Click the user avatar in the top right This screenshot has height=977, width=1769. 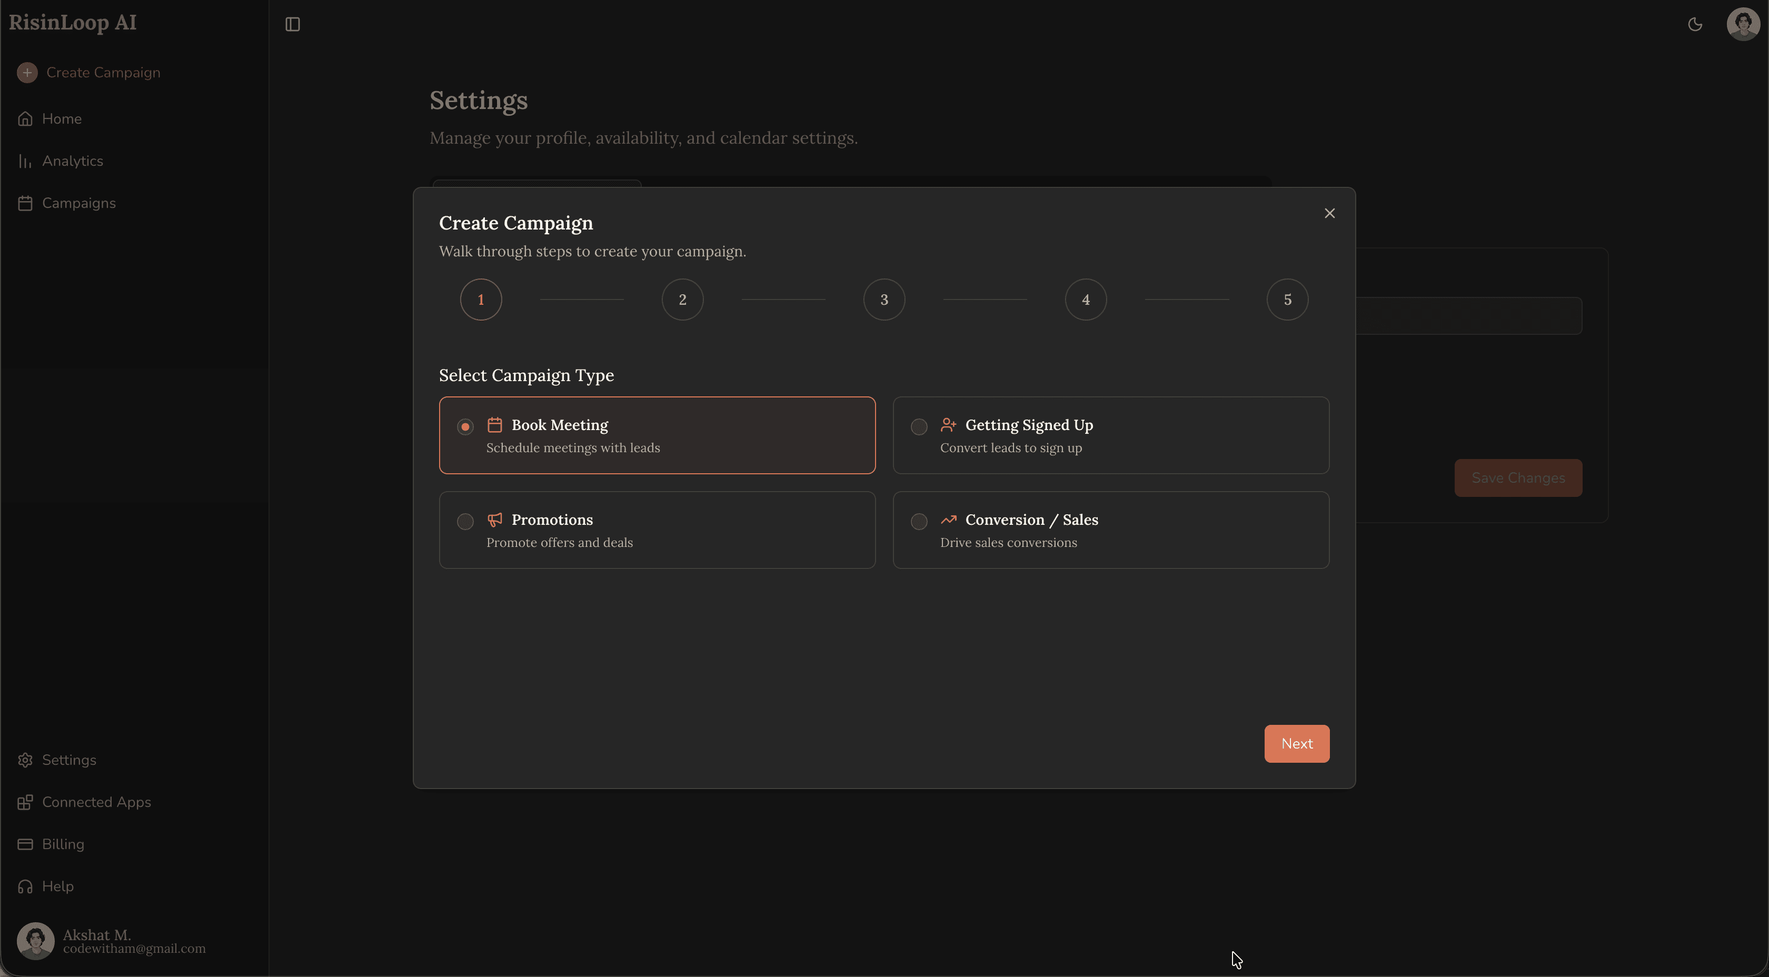[1743, 24]
